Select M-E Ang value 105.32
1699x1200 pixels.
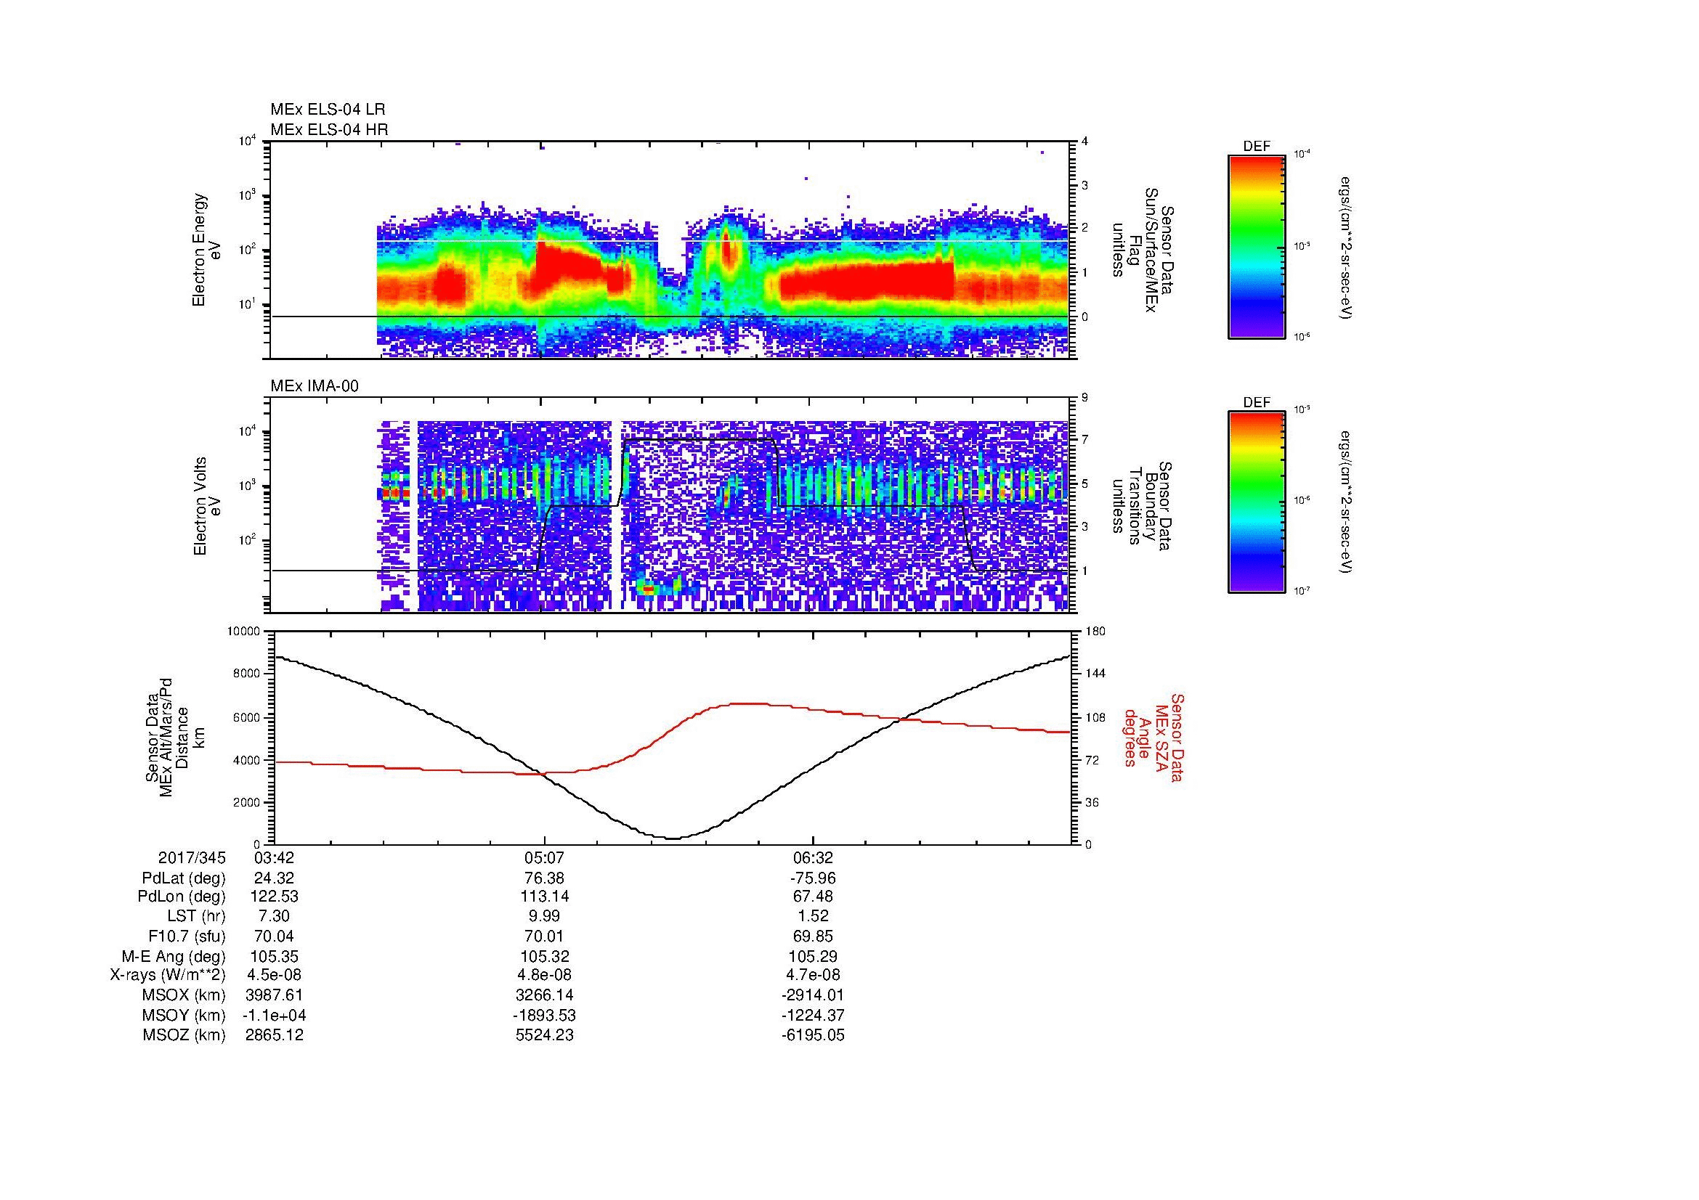point(545,957)
